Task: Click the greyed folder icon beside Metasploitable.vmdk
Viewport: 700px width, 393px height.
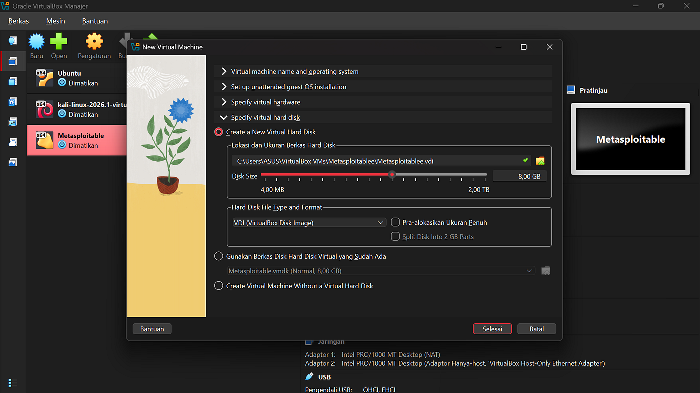Action: click(x=546, y=271)
